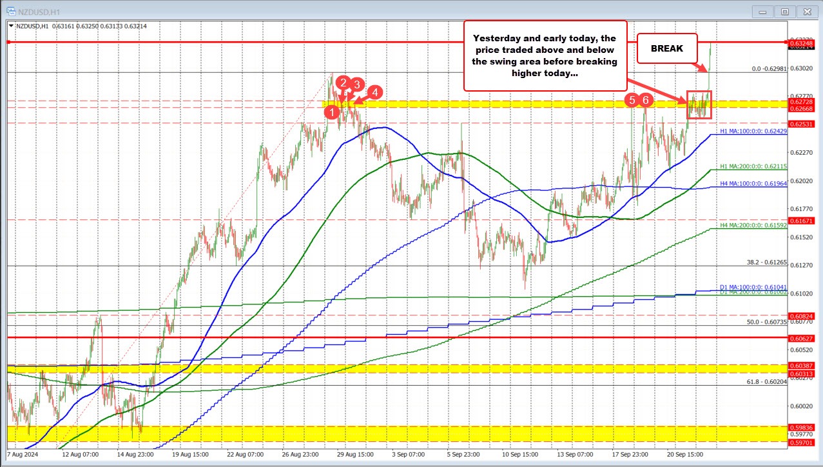Click the chart icon in the NZDUSD,H1 title bar

11,11
